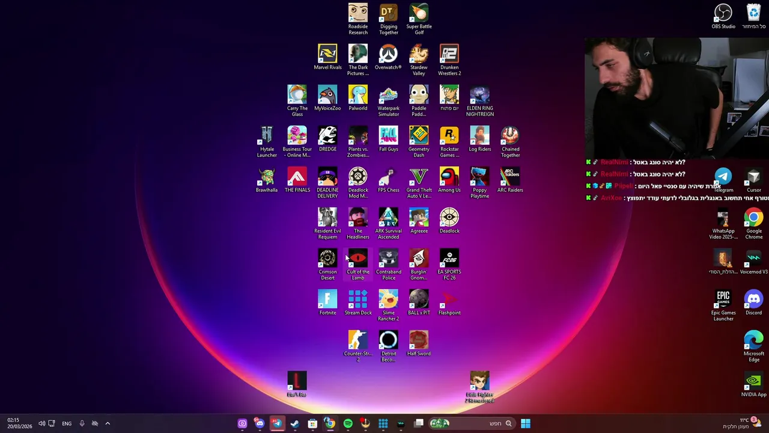
Task: Open Spotify from the taskbar
Action: [348, 423]
